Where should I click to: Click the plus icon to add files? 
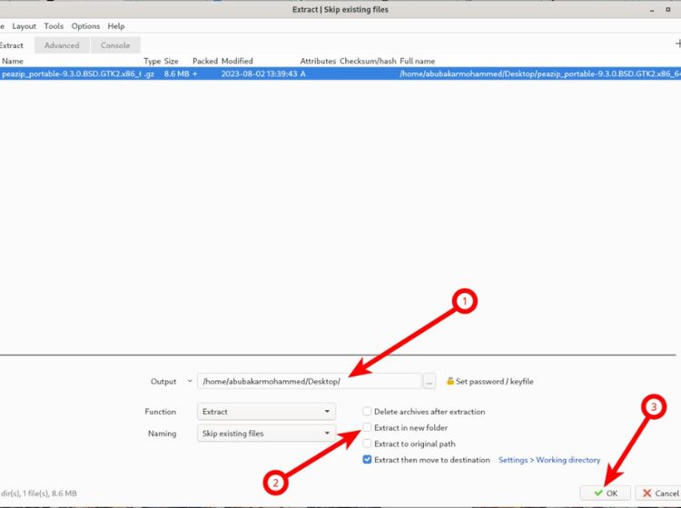click(x=676, y=44)
